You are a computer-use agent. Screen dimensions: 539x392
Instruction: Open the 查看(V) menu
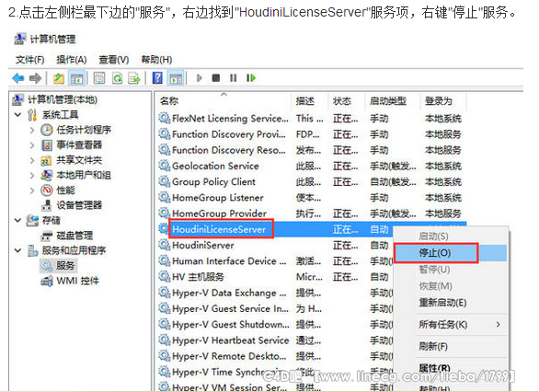tap(114, 60)
